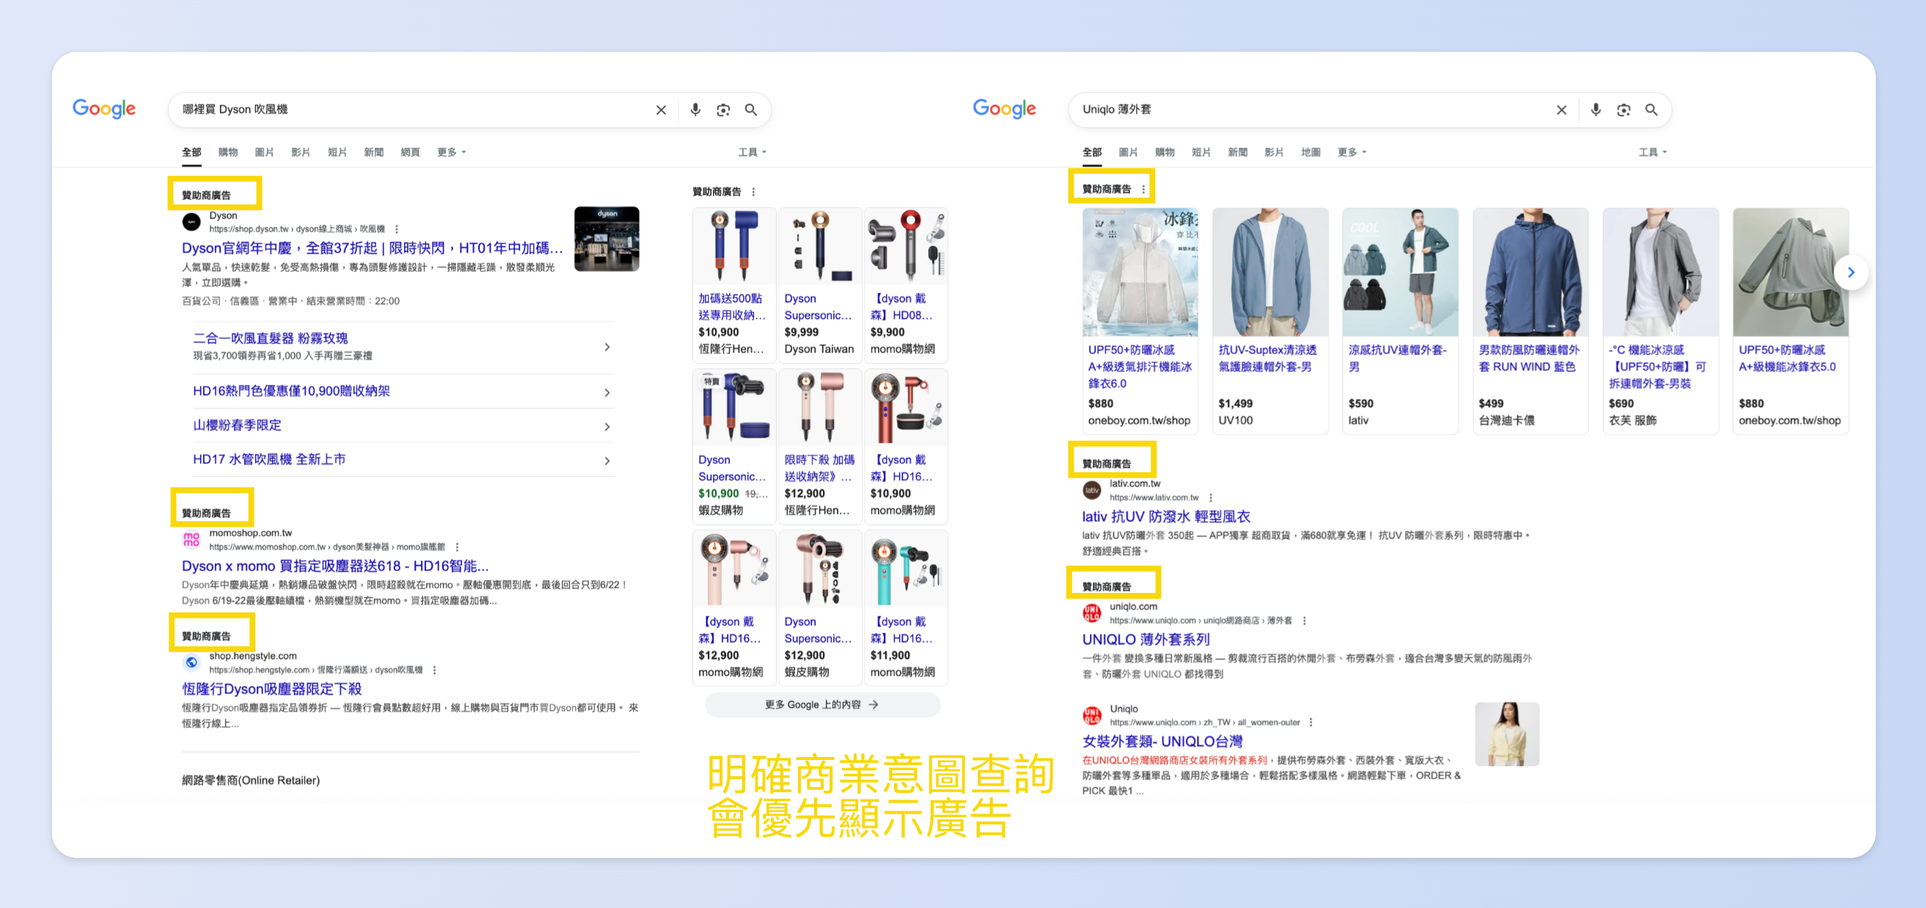Click the momo favicon on the momoshop ad
The height and width of the screenshot is (908, 1926).
[191, 539]
